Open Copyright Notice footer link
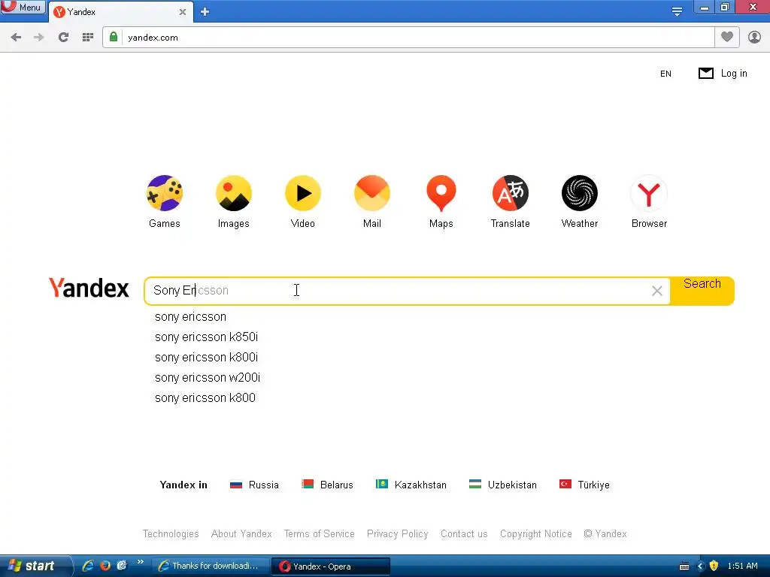 (535, 534)
